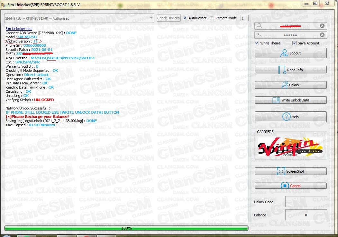Screen dimensions: 338x237
Task: Toggle the White Theme checkbox
Action: coord(257,43)
